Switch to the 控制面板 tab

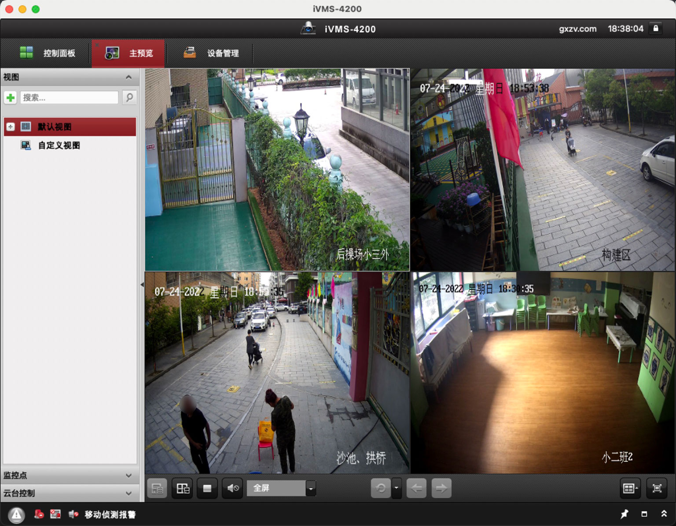[48, 53]
